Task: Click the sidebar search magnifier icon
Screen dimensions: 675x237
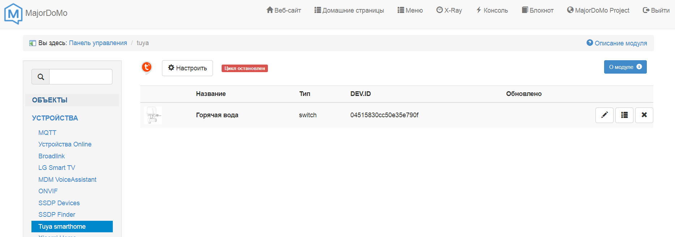Action: pos(41,77)
